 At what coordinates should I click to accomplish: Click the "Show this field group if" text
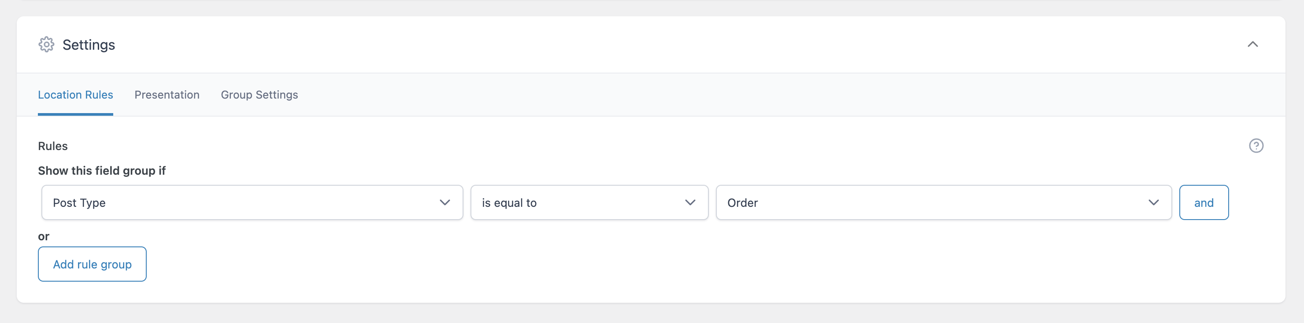click(x=102, y=170)
